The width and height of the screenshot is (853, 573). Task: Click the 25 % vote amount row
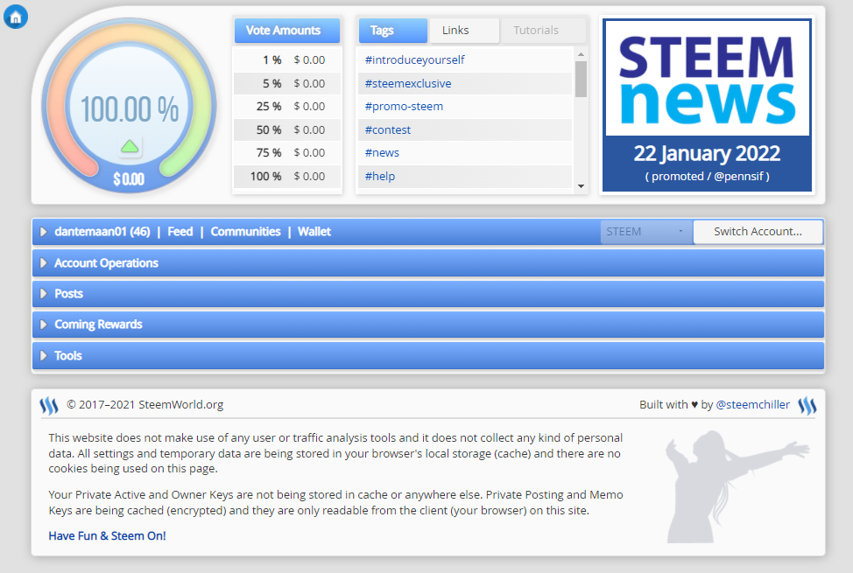(x=287, y=107)
